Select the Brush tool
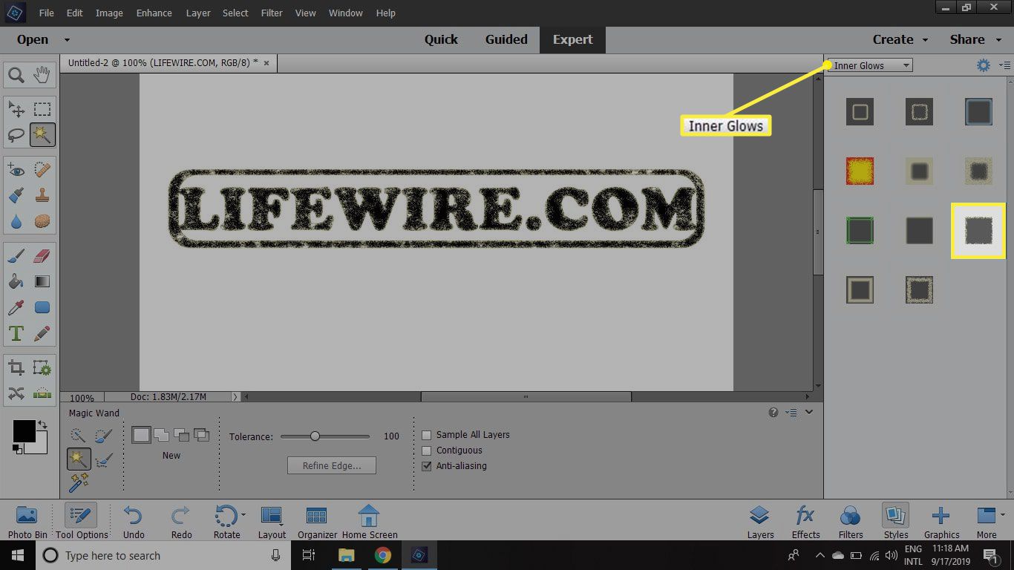The height and width of the screenshot is (570, 1014). [16, 257]
